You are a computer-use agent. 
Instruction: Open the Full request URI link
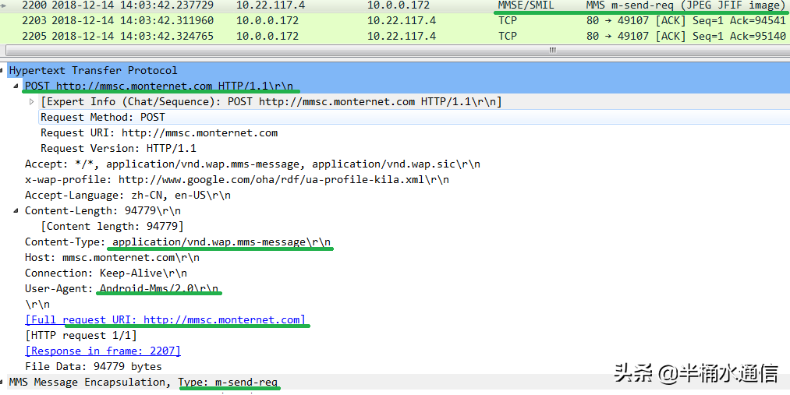coord(165,320)
